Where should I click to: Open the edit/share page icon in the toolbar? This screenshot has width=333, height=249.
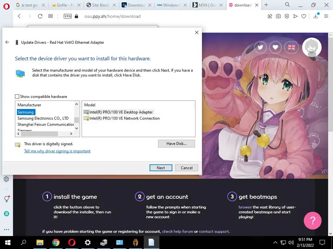pyautogui.click(x=270, y=16)
